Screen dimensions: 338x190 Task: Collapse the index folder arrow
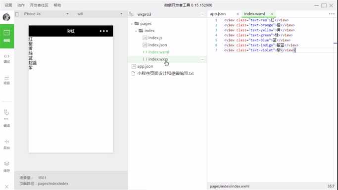tap(136, 31)
